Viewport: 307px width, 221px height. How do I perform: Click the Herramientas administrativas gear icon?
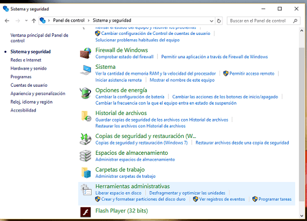pyautogui.click(x=86, y=190)
